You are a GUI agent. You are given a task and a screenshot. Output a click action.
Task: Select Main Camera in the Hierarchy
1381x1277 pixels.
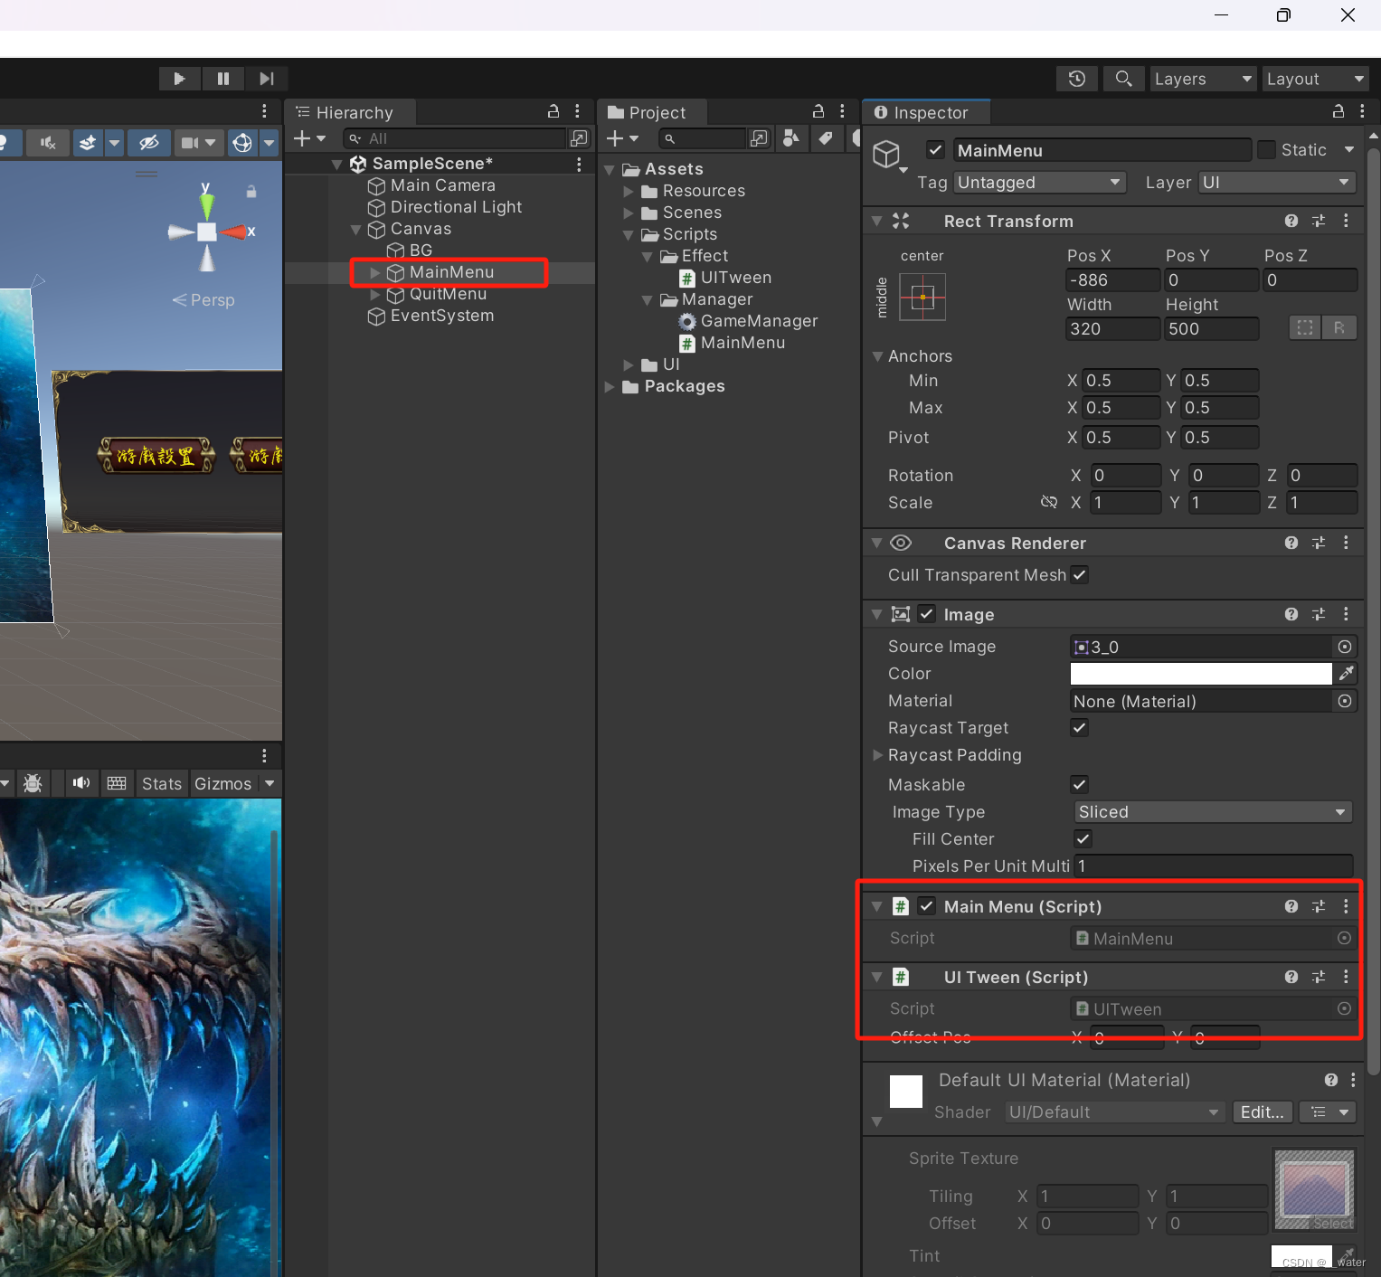[x=442, y=185]
